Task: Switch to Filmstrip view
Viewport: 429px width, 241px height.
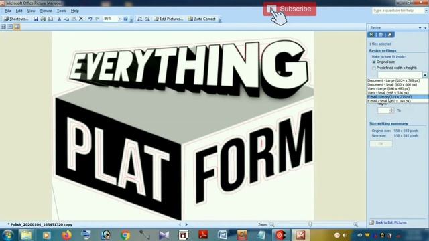Action: [x=10, y=27]
